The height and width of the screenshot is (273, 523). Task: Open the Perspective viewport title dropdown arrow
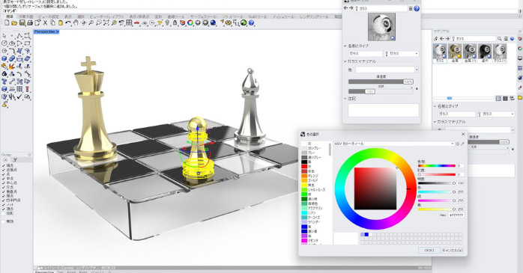(58, 31)
